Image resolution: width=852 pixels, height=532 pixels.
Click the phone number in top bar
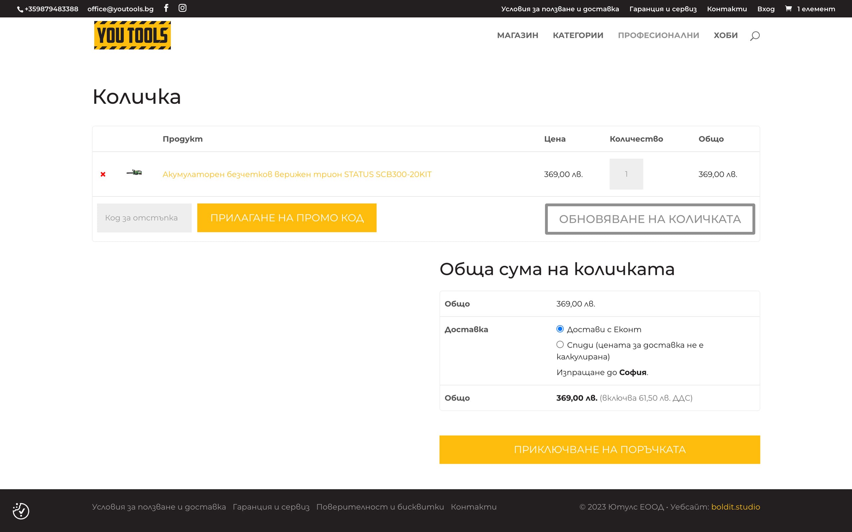click(x=51, y=9)
